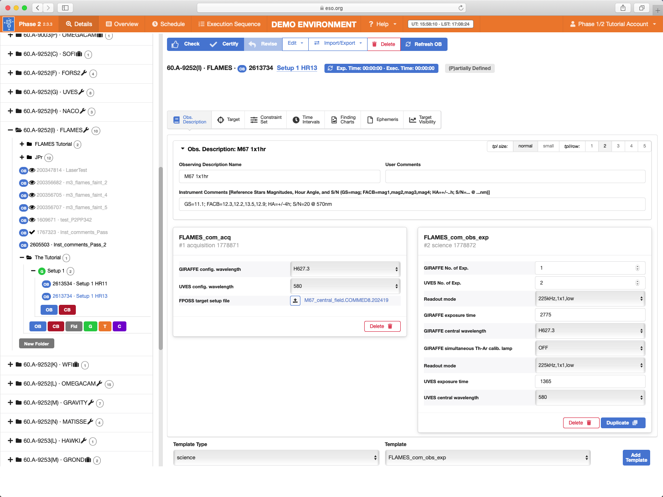Click Safari's share icon

[x=623, y=8]
